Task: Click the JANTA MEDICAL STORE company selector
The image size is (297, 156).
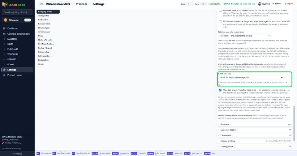Action: (55, 4)
